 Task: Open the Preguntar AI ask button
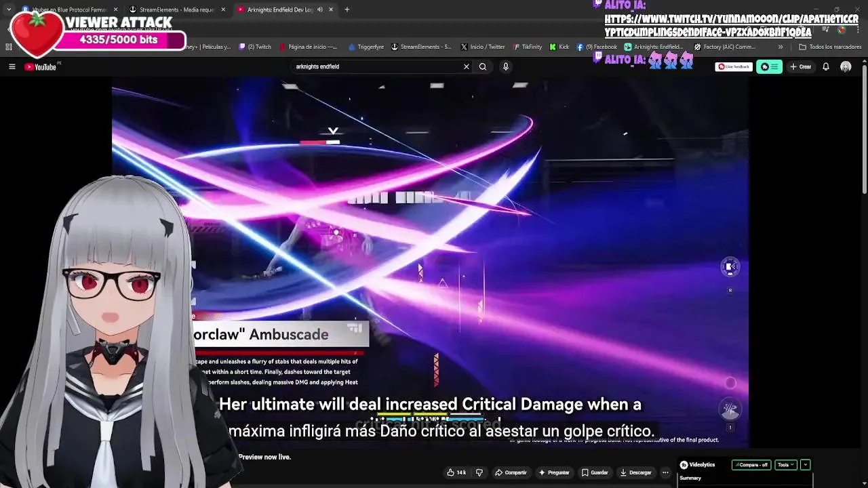point(554,472)
